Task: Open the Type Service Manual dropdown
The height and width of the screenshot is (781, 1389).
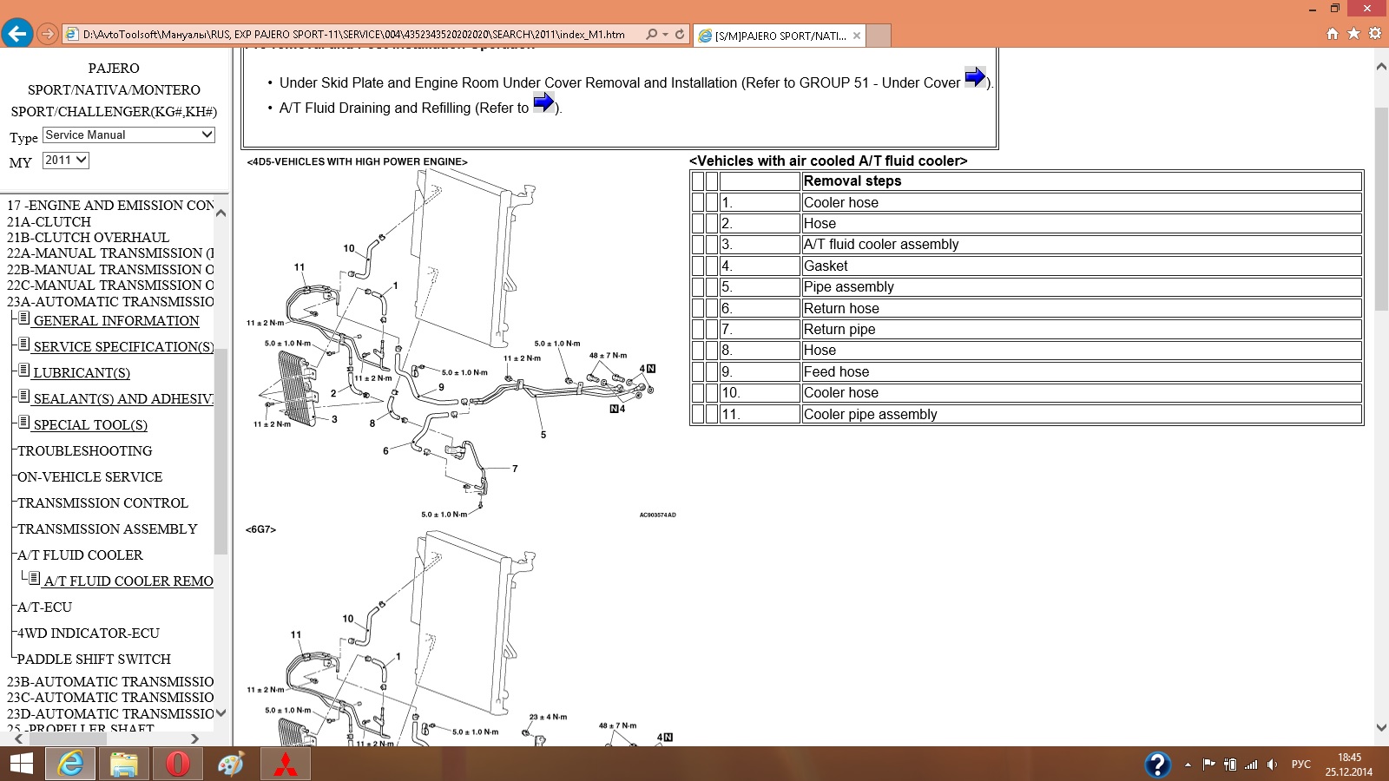Action: coord(128,135)
